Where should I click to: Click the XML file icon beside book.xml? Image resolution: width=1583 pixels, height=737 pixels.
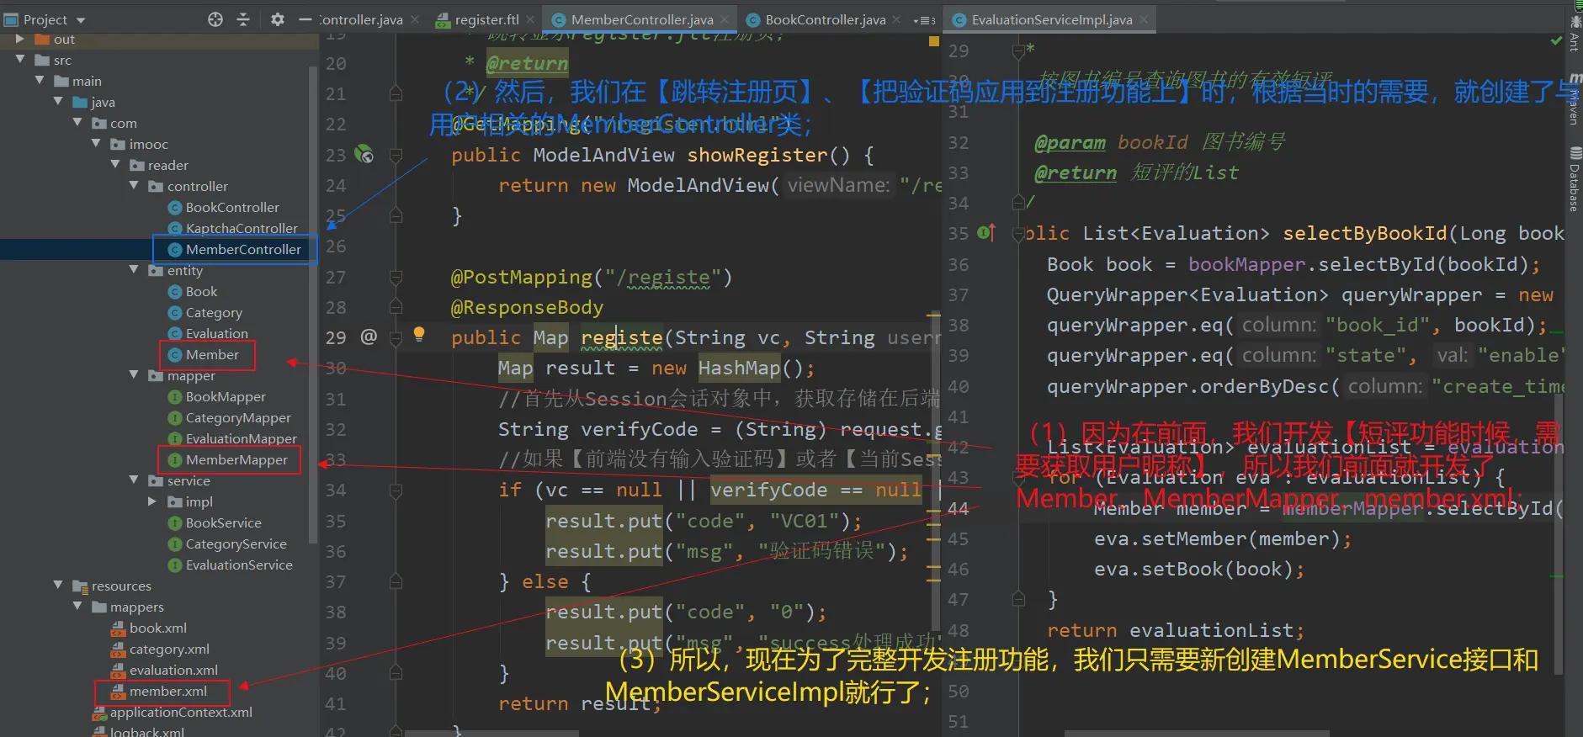(x=119, y=628)
